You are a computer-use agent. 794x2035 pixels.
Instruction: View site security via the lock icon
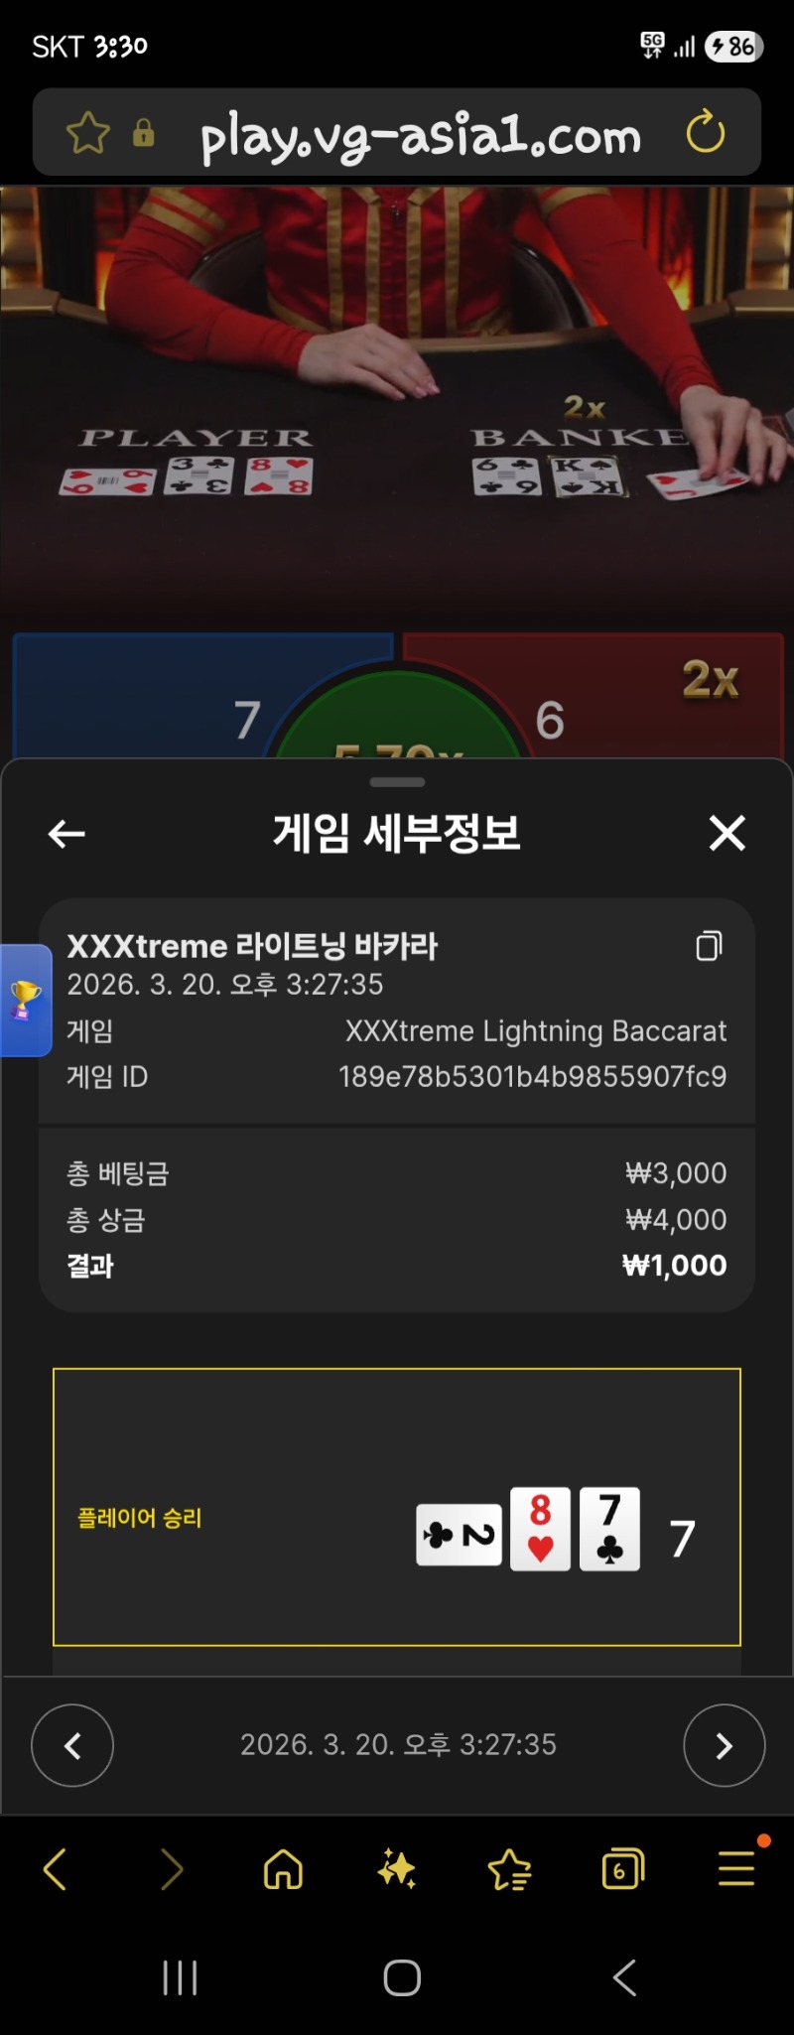tap(144, 133)
